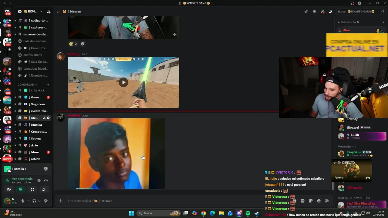This screenshot has width=388, height=218.
Task: Play the MoxiFly prison game video
Action: coord(123,82)
